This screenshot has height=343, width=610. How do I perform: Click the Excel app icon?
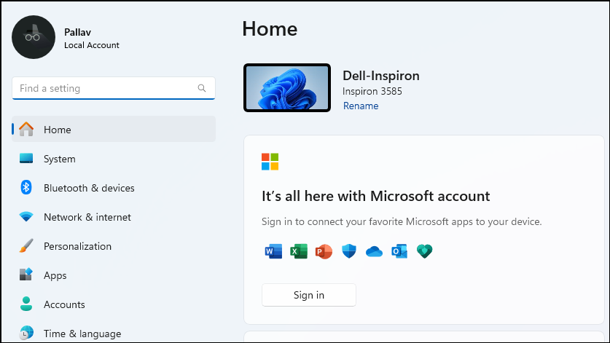(299, 251)
